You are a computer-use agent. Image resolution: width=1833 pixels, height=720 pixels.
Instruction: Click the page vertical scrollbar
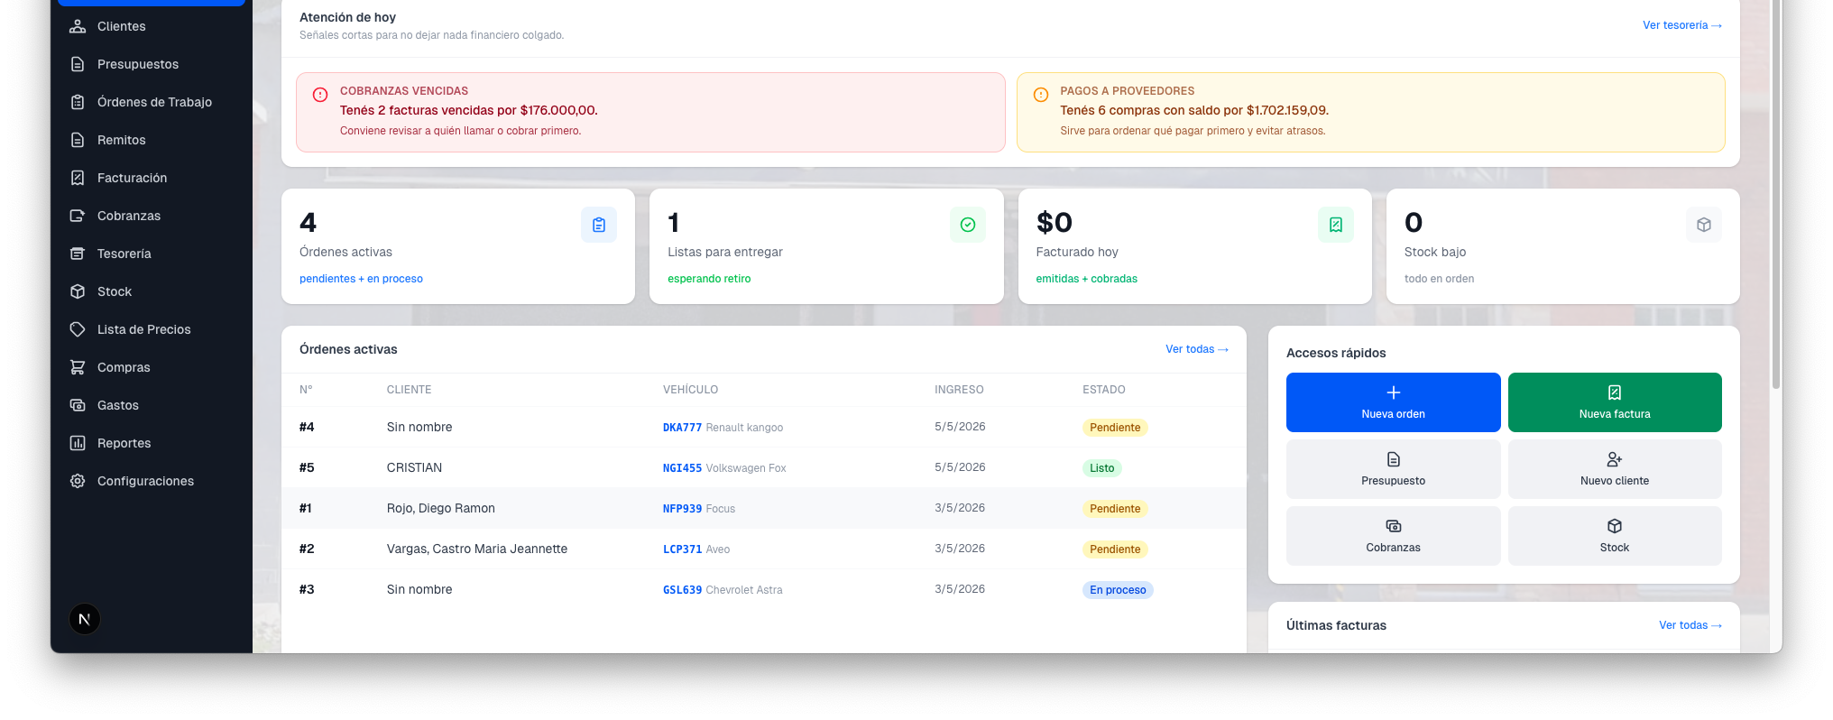coord(1776,194)
